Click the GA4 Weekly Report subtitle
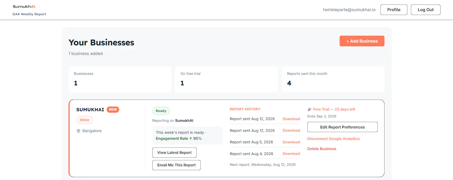The image size is (453, 180). click(29, 14)
